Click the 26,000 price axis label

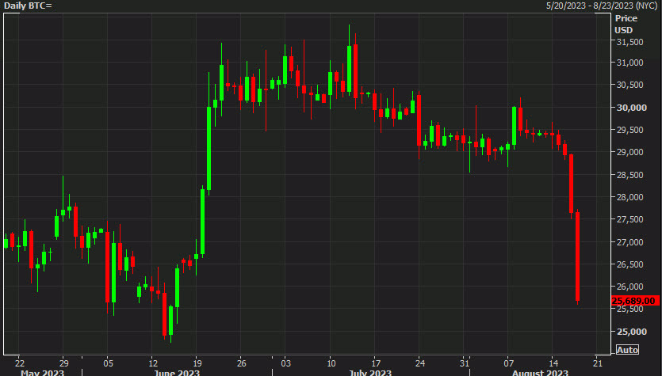[x=630, y=287]
